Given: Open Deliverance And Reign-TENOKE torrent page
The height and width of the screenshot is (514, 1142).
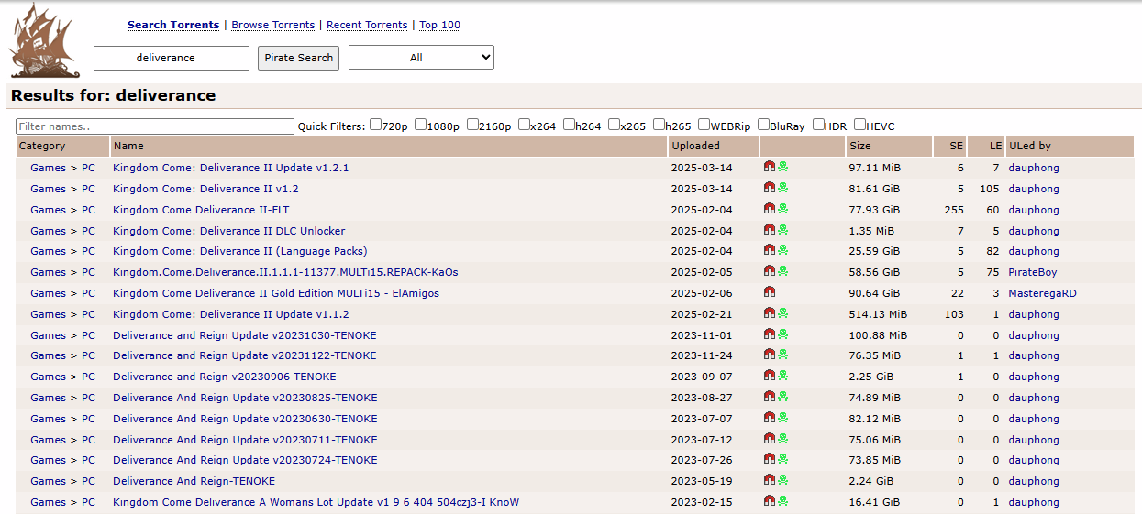Looking at the screenshot, I should coord(194,481).
